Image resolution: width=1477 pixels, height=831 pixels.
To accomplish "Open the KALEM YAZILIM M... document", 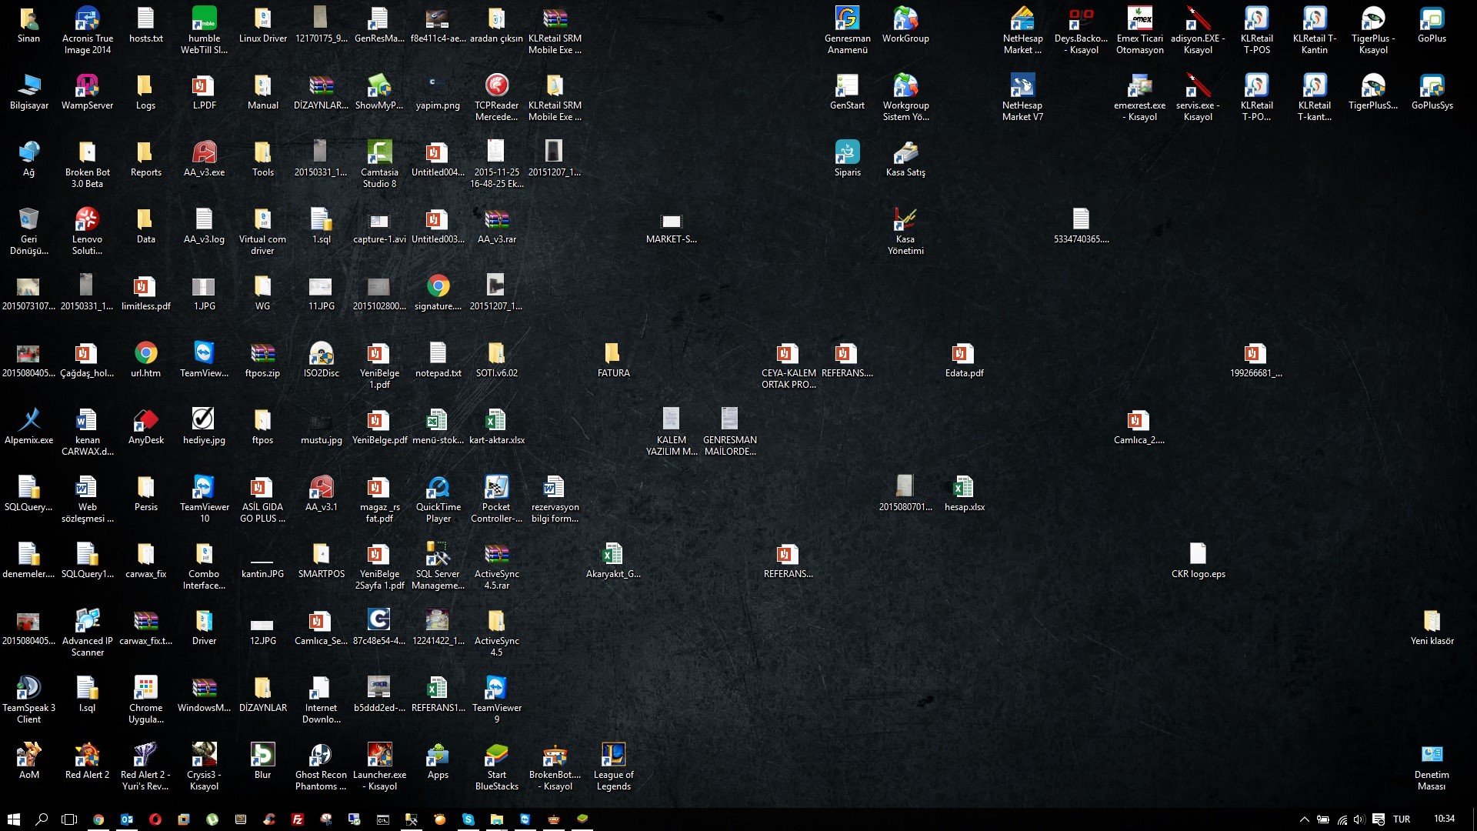I will (672, 432).
